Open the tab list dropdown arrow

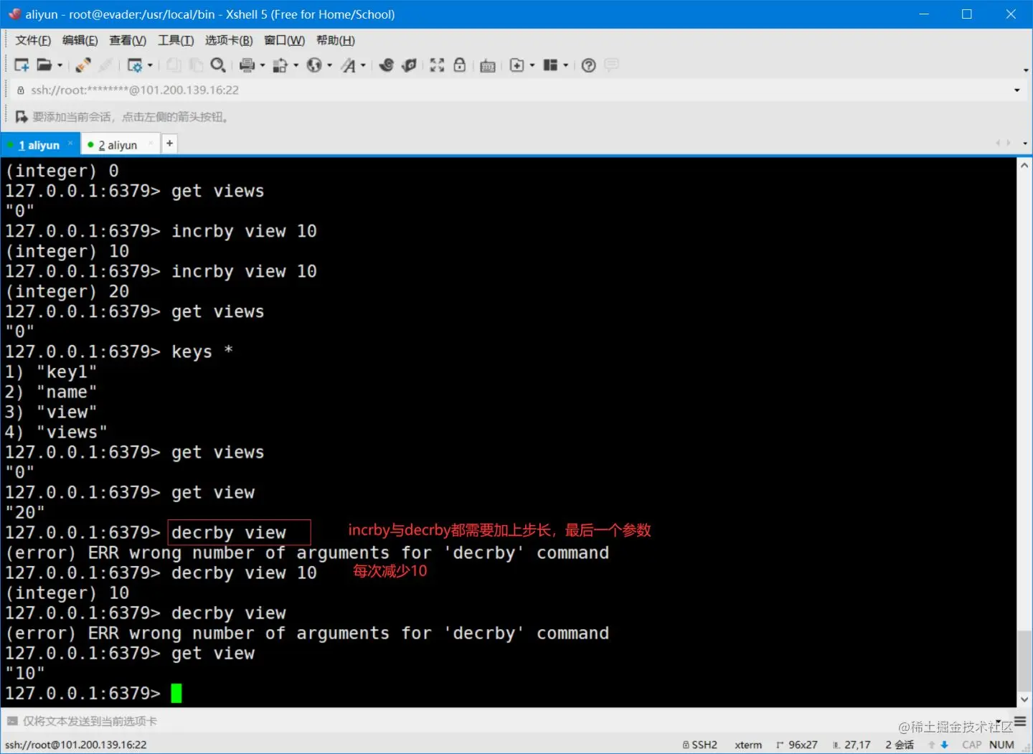(1024, 143)
